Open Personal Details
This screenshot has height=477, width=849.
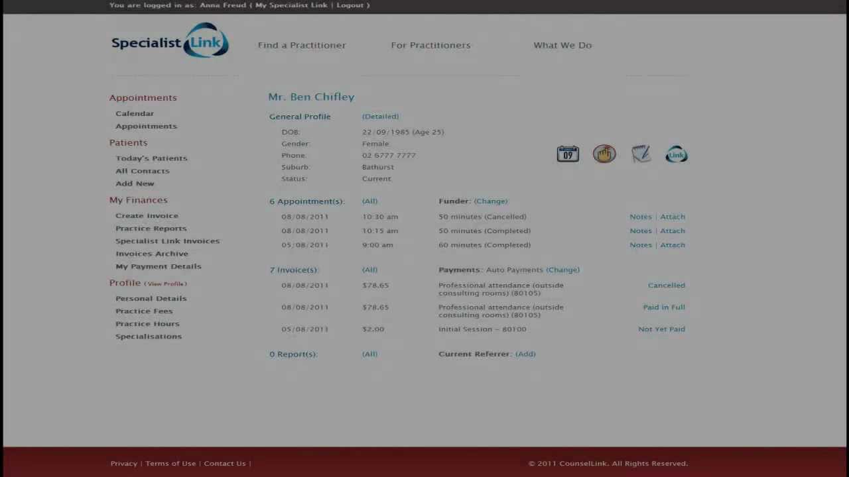151,298
